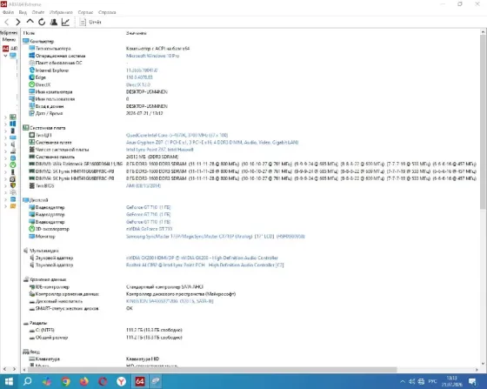The height and width of the screenshot is (389, 487).
Task: Open user management via the person icon
Action: 53,22
